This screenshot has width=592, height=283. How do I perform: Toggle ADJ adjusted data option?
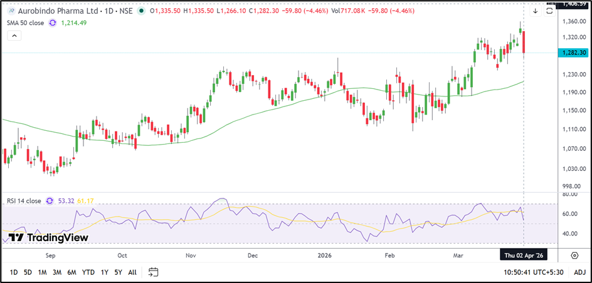(x=579, y=272)
